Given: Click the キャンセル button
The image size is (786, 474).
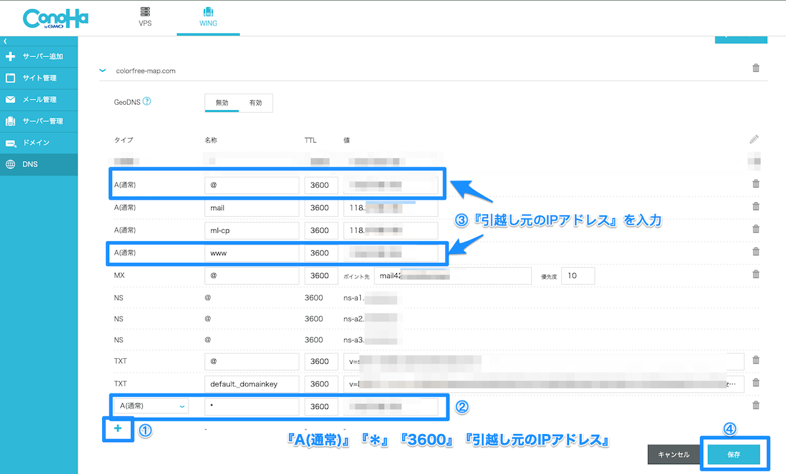Looking at the screenshot, I should point(673,454).
